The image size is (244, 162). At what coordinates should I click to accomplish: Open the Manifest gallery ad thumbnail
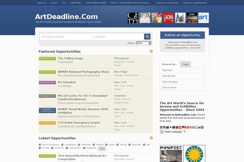point(171,153)
